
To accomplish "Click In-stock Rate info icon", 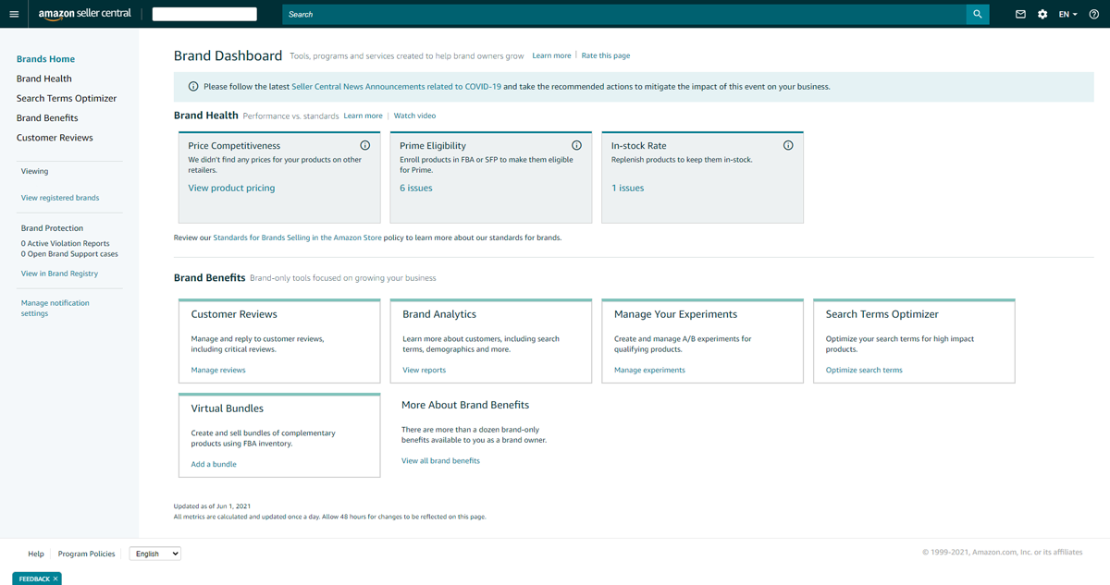I will [x=788, y=145].
